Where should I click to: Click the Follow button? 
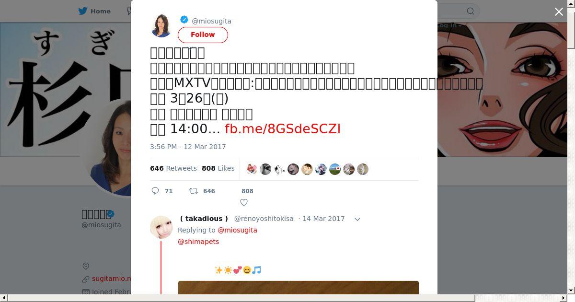[203, 35]
